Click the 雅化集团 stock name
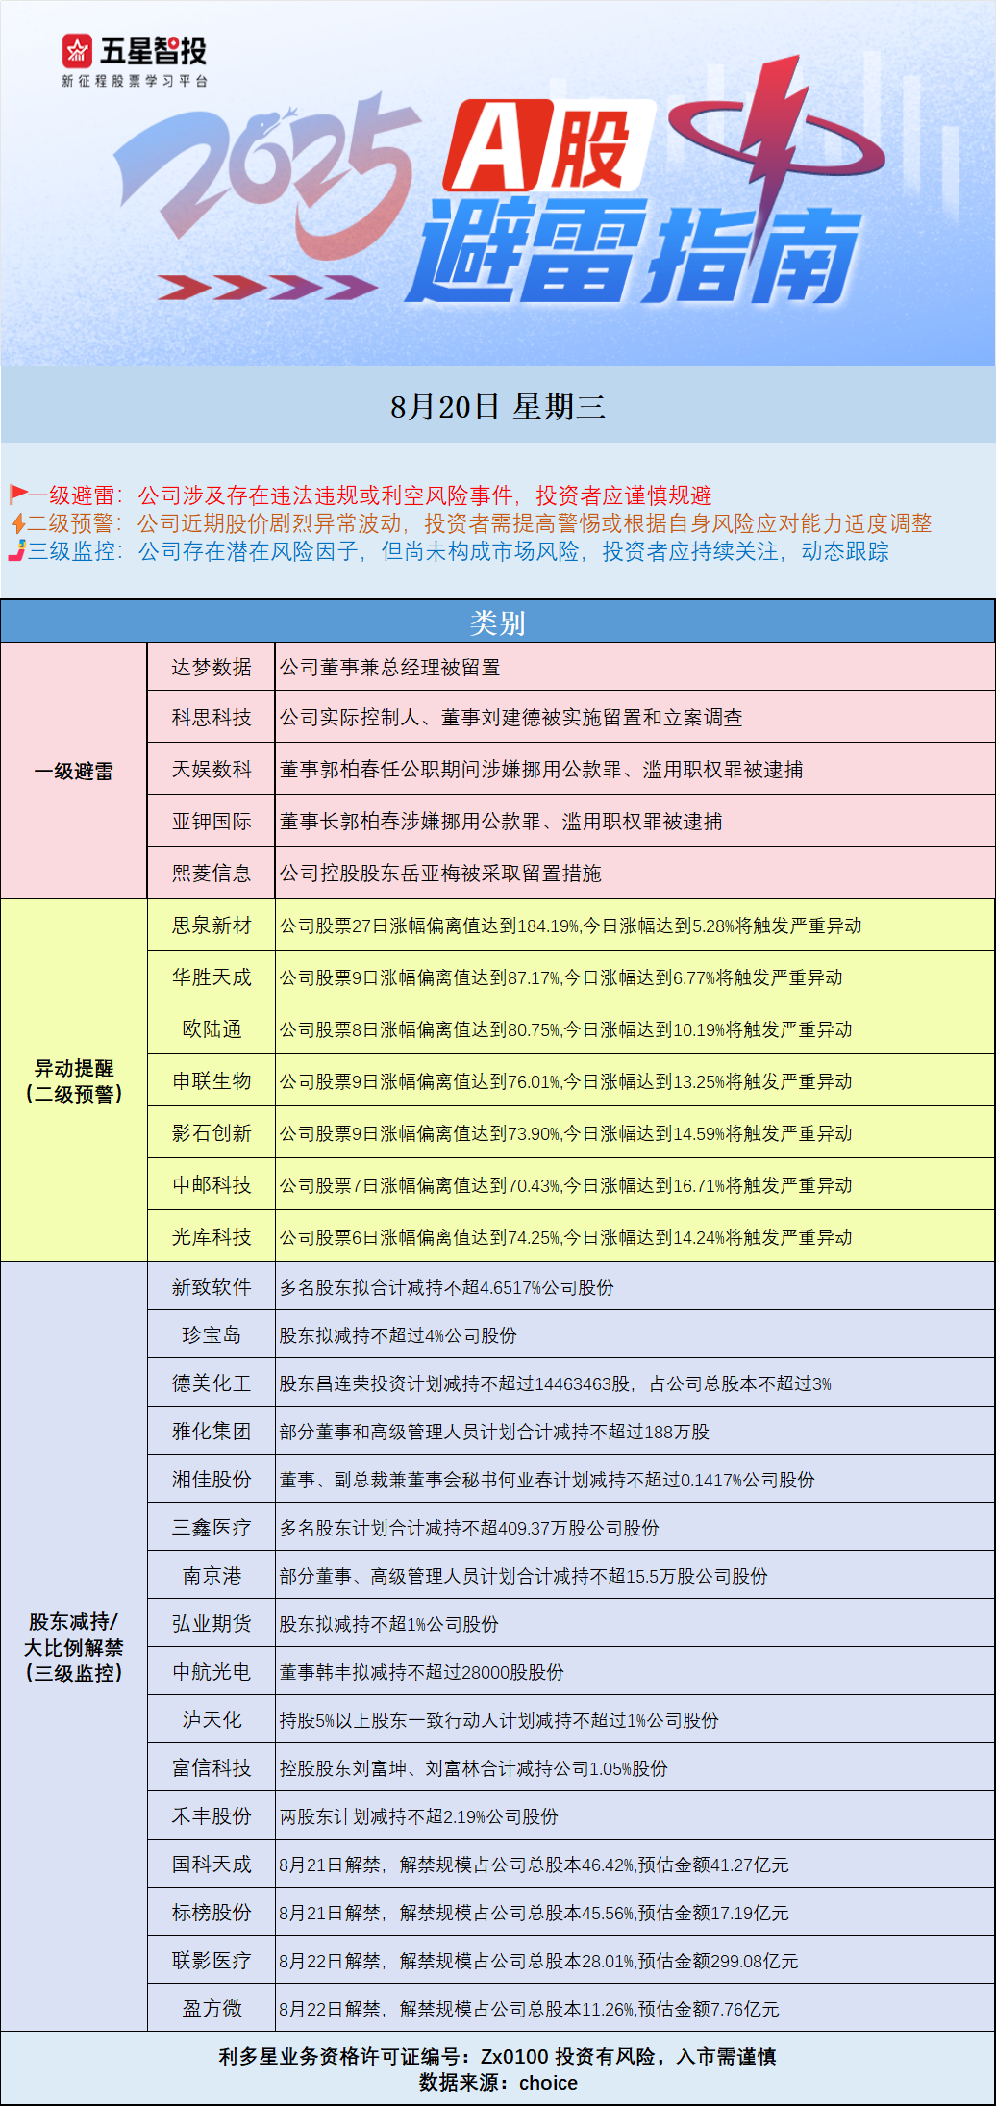Viewport: 996px width, 2106px height. 212,1432
